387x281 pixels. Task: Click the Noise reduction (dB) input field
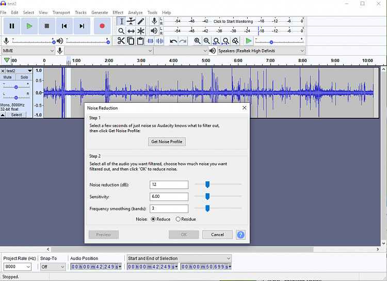pos(169,184)
